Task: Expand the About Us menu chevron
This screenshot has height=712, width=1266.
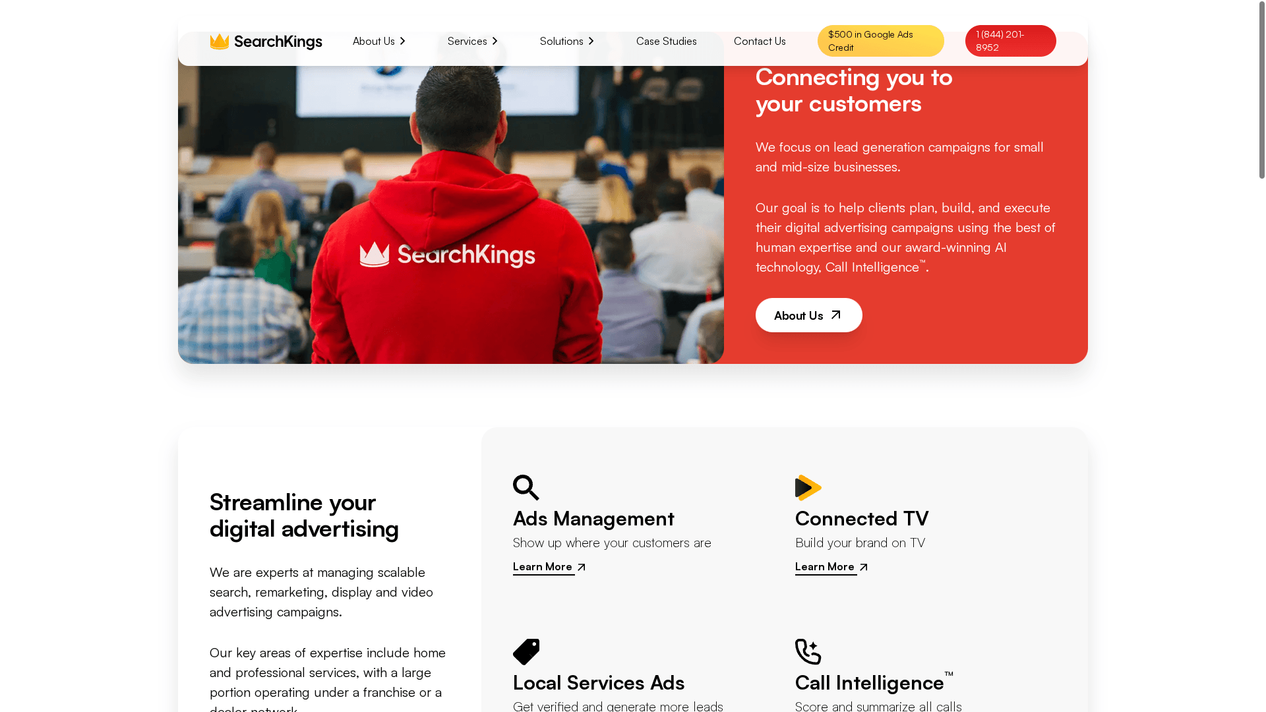Action: (x=402, y=41)
